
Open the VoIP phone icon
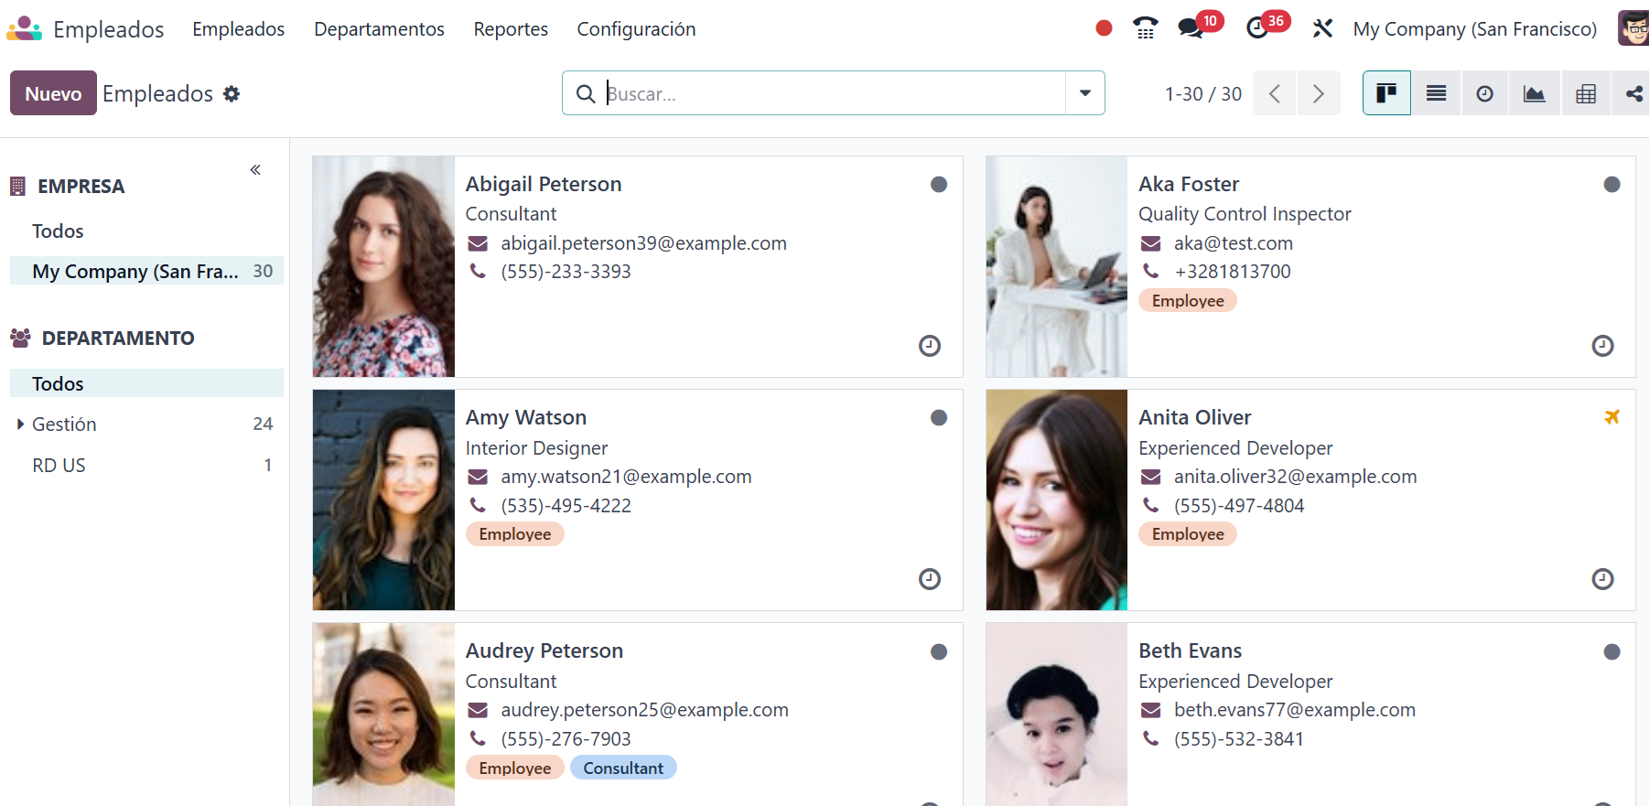coord(1145,28)
